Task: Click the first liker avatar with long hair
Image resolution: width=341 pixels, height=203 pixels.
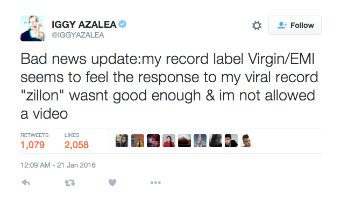Action: 122,141
